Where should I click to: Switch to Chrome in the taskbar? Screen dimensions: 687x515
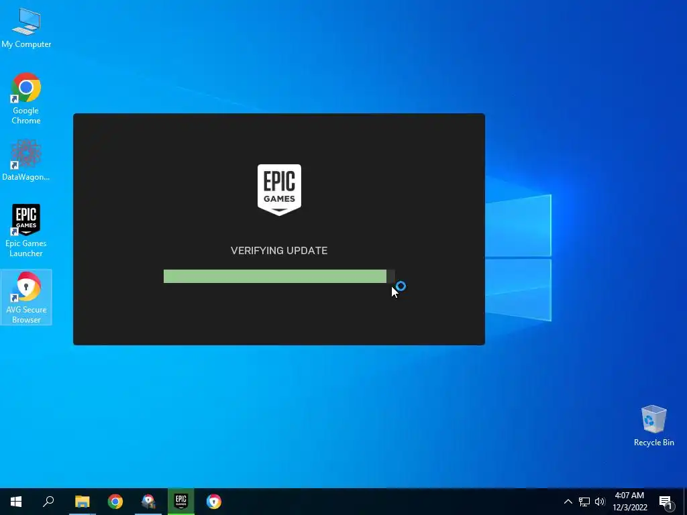[x=115, y=502]
